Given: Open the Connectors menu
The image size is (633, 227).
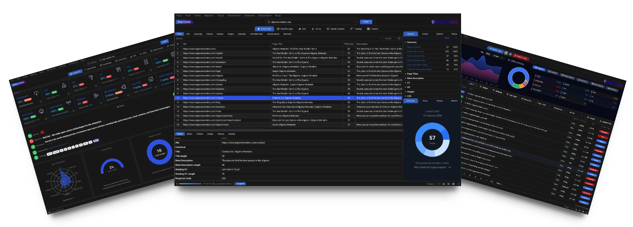Looking at the screenshot, I should point(234,15).
